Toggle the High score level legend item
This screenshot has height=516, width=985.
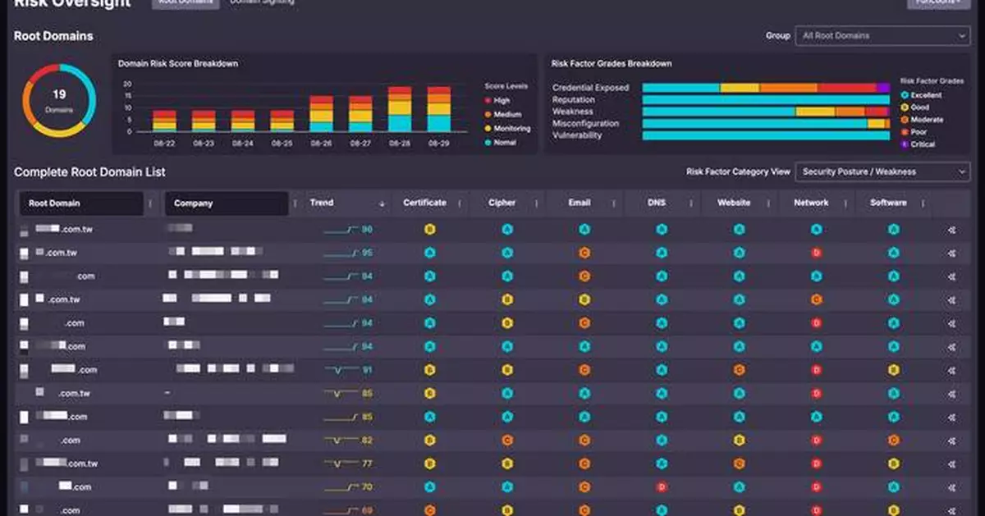[x=500, y=101]
